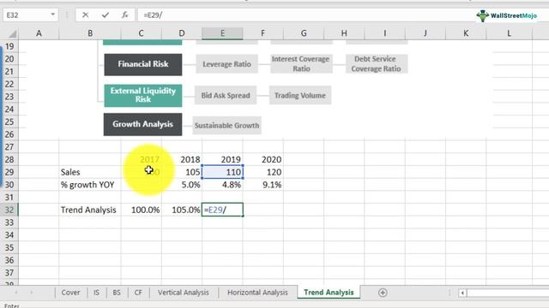Click the Financial Risk box
Image resolution: width=549 pixels, height=308 pixels.
143,64
